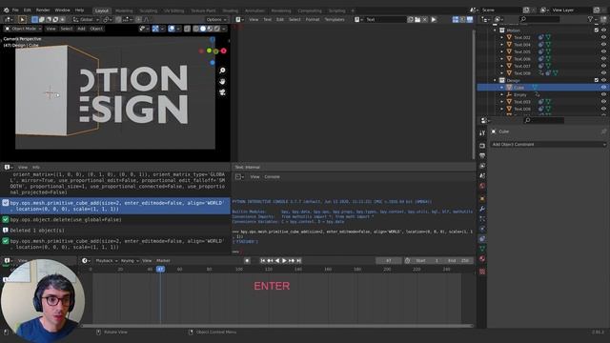Click the pan view hand icon
Viewport: 610px width, 343px height.
222,81
